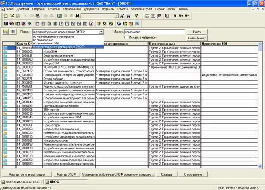Toggle the Искать в найденном checkbox

pos(126,37)
